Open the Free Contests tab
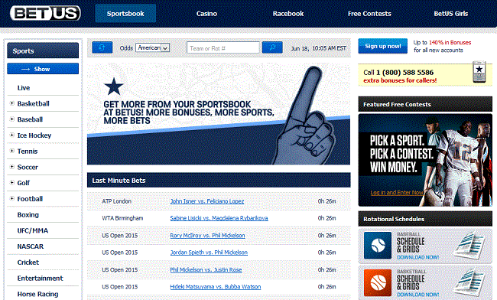 (369, 14)
